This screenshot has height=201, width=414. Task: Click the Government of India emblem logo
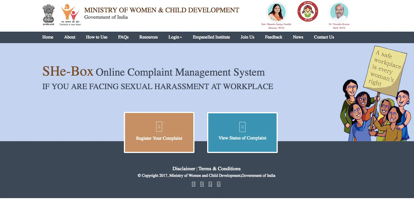pyautogui.click(x=48, y=15)
